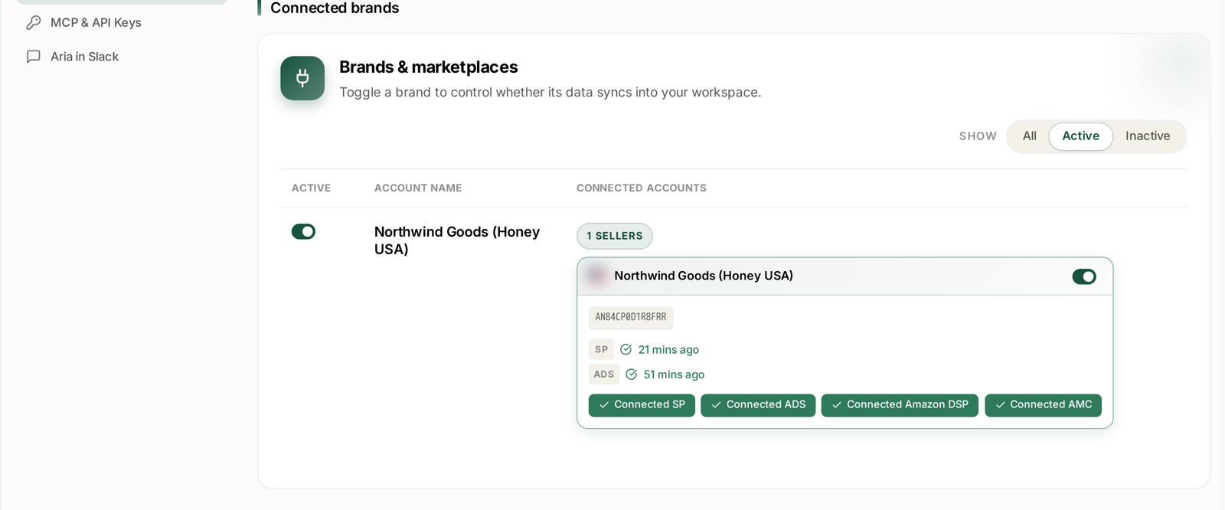Click the ACTIVE column header
The image size is (1225, 510).
click(x=311, y=188)
